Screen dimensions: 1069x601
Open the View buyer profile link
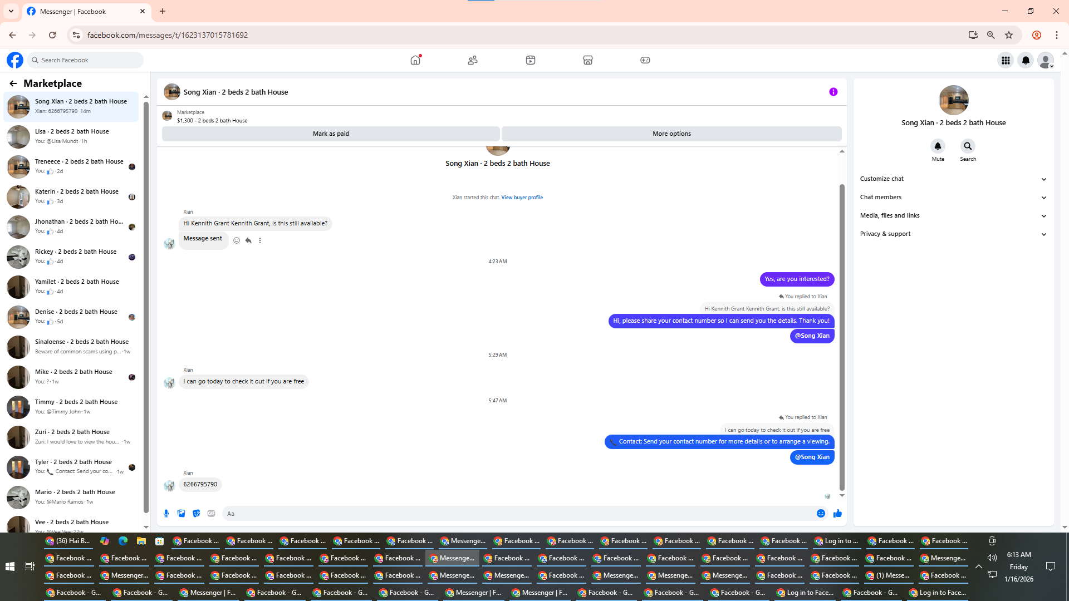coord(522,198)
